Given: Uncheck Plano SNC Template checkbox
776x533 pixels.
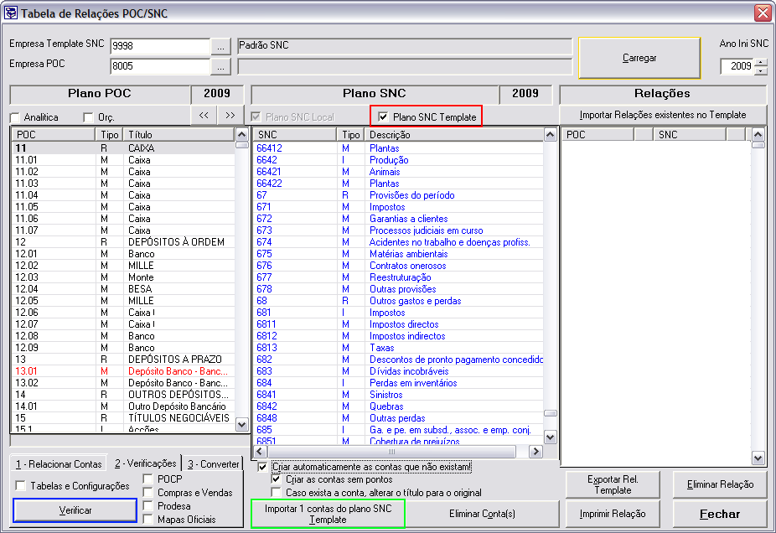Looking at the screenshot, I should point(383,116).
